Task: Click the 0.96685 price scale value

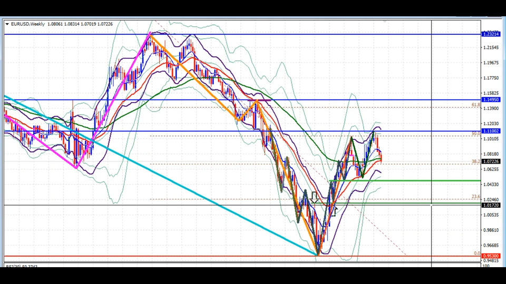Action: [491, 246]
